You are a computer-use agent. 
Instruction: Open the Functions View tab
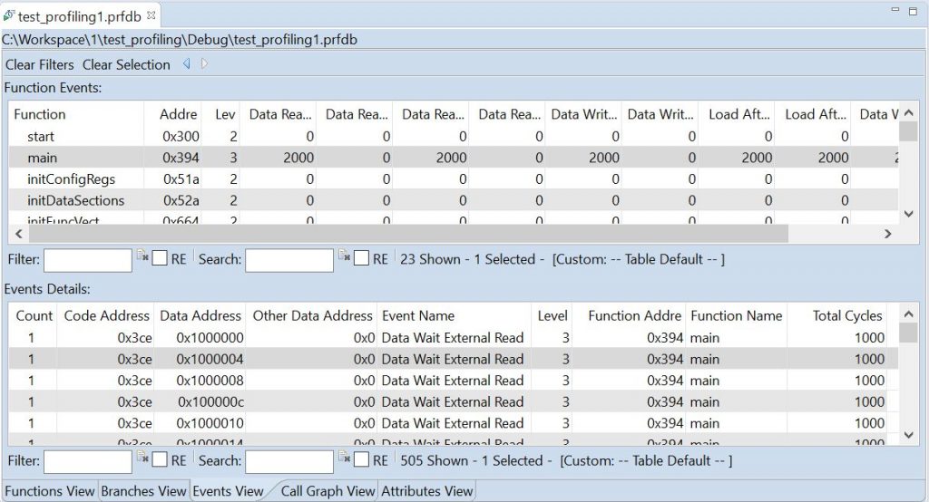click(50, 491)
